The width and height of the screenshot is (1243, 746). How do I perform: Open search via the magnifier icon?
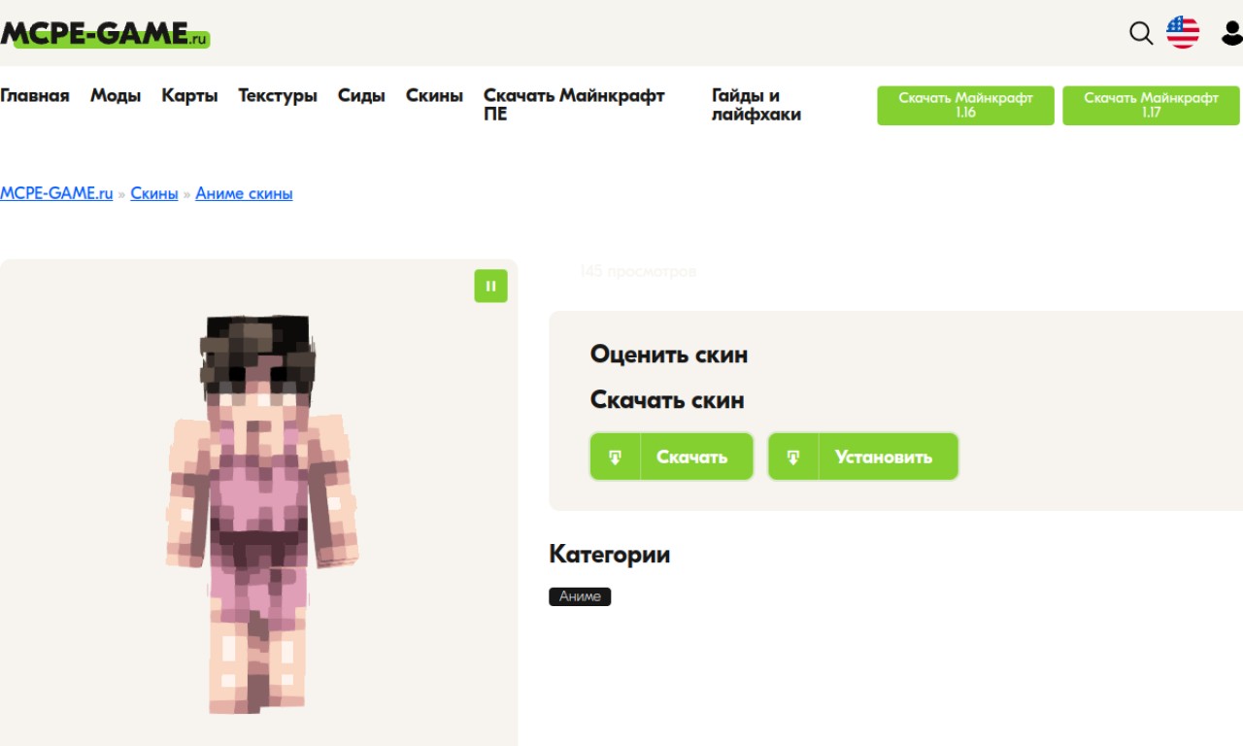click(1141, 33)
